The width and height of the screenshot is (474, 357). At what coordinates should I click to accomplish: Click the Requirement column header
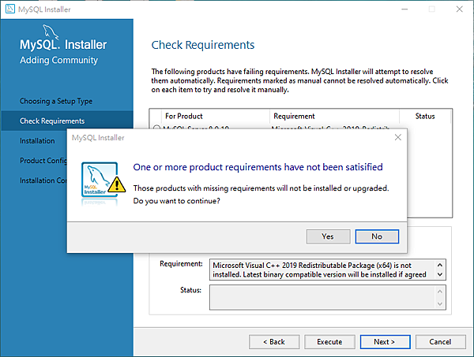(x=294, y=116)
